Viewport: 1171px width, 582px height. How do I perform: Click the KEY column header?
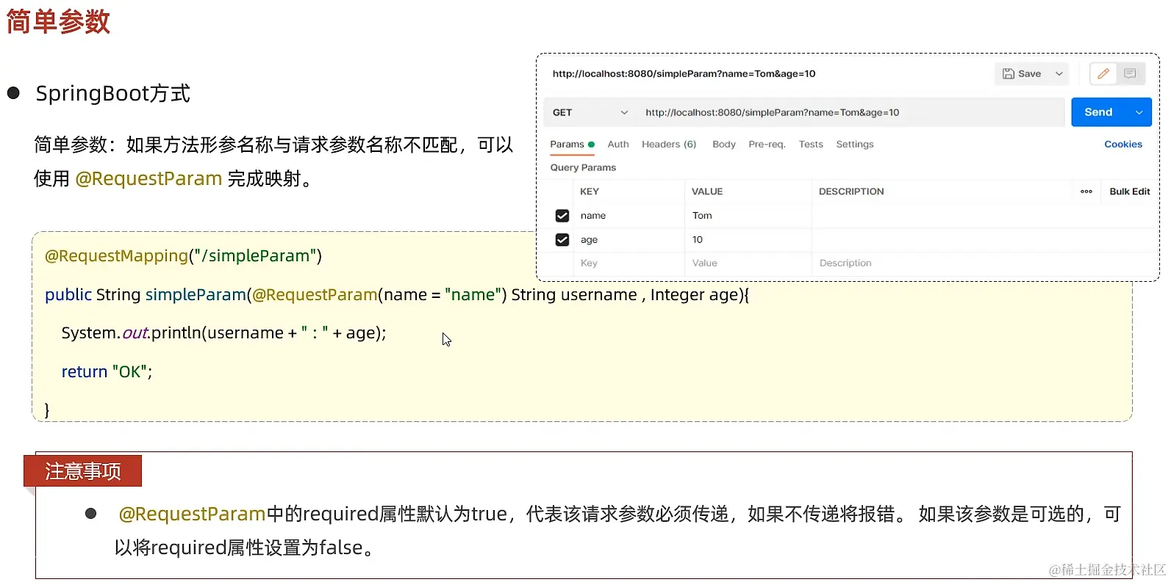pos(590,192)
